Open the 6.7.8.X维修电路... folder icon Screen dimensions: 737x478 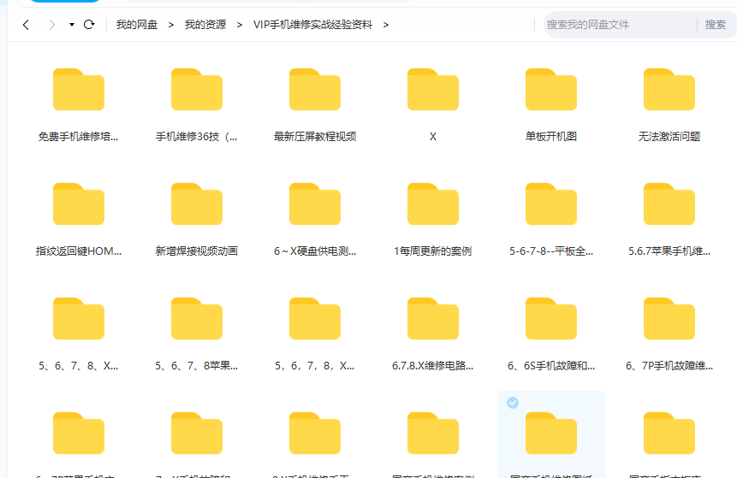[x=433, y=318]
